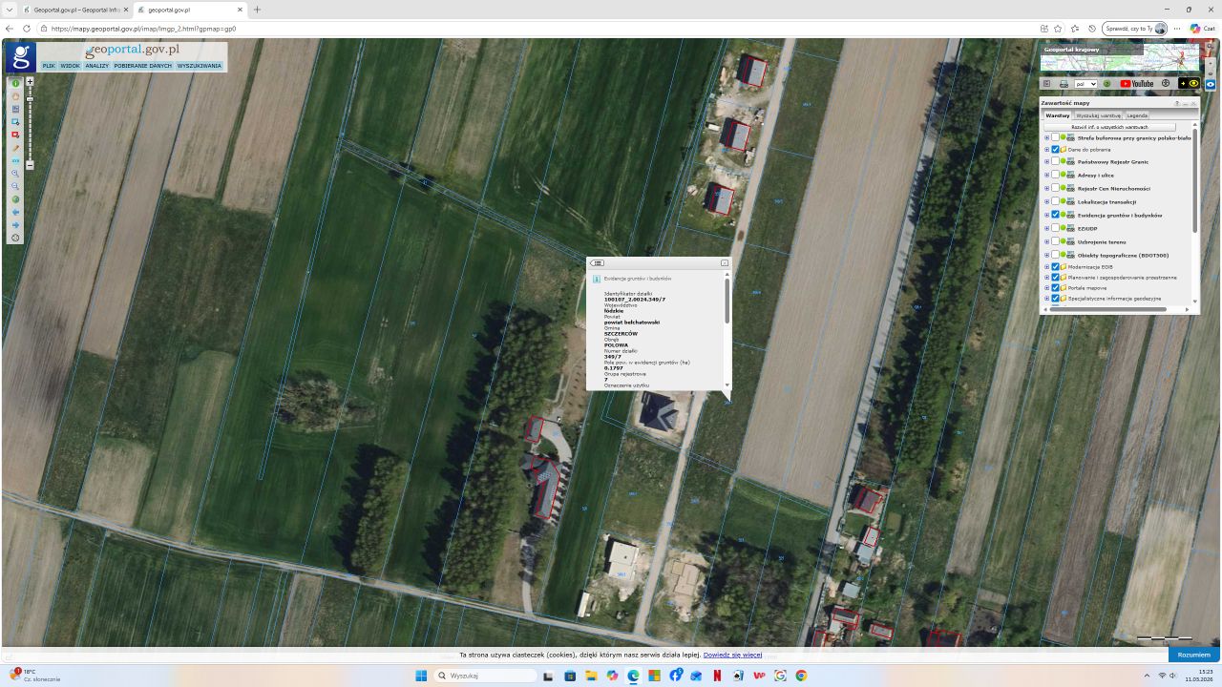The width and height of the screenshot is (1222, 687).
Task: Close the parcel information popup
Action: [725, 262]
